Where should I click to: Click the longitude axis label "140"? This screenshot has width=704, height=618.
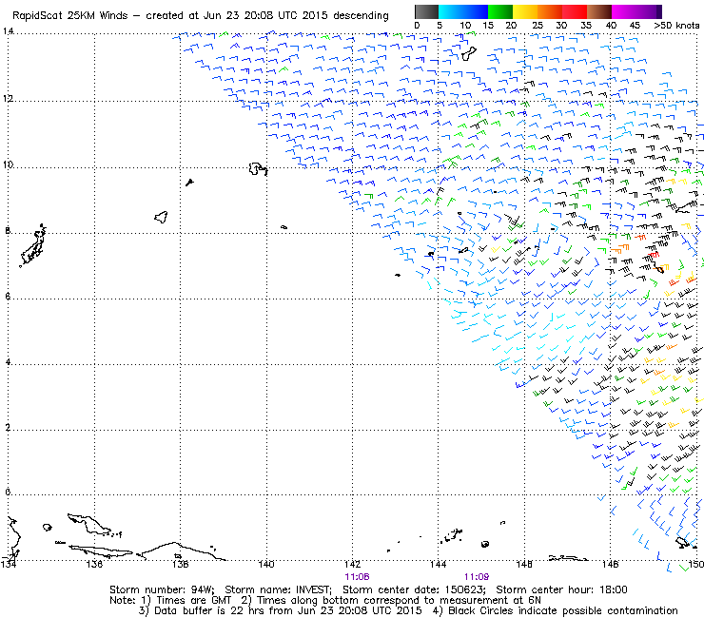tap(266, 564)
